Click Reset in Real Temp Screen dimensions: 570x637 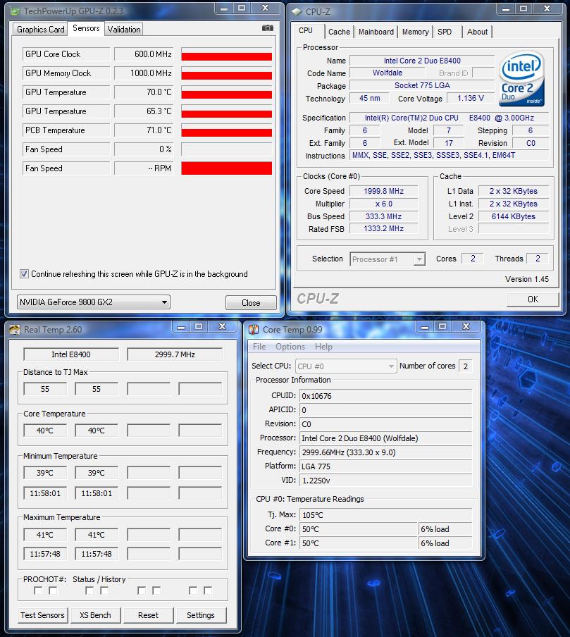[148, 615]
